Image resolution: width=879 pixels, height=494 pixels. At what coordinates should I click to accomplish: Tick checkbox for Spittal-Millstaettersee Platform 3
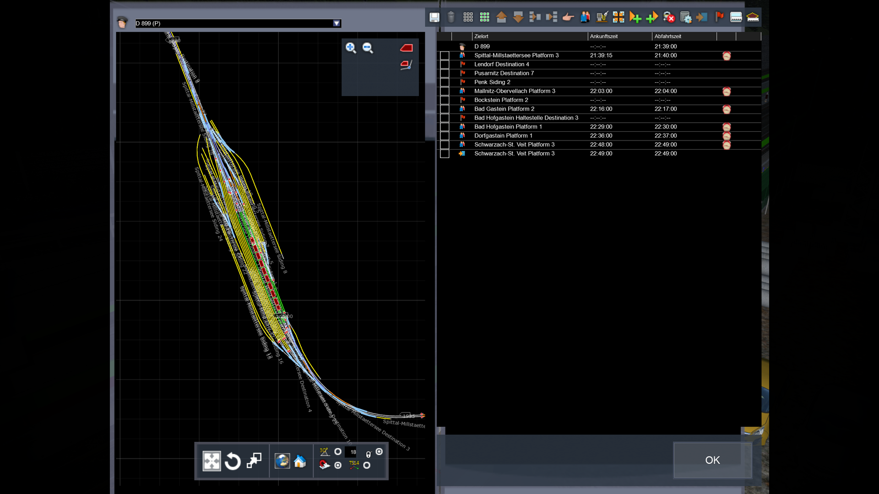(445, 55)
